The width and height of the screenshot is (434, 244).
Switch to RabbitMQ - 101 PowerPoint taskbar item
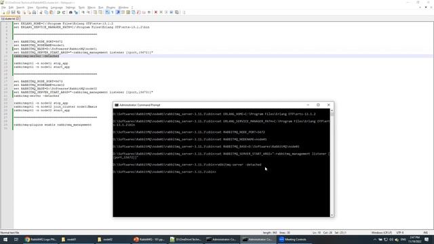coord(149,239)
